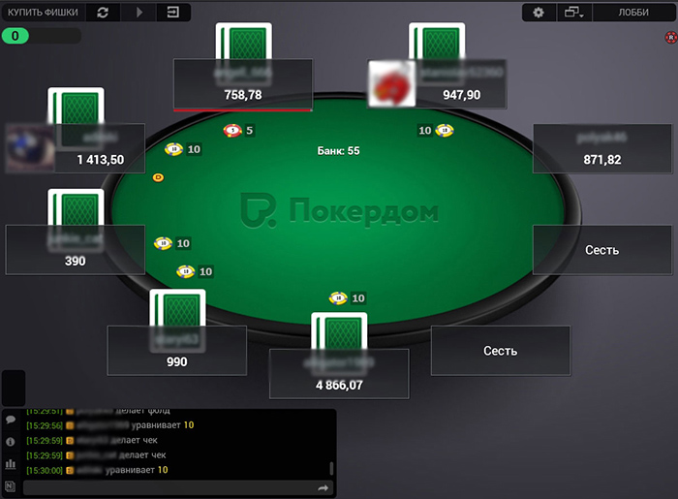The height and width of the screenshot is (499, 678).
Task: Open the notes icon below statistics
Action: point(11,486)
